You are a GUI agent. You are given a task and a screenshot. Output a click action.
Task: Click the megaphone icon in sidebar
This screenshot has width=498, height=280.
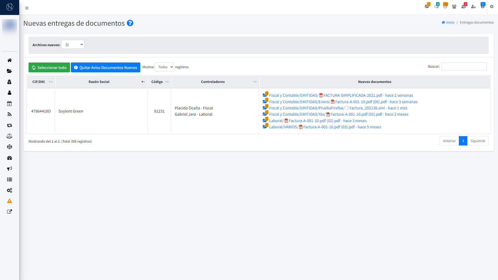click(x=10, y=169)
